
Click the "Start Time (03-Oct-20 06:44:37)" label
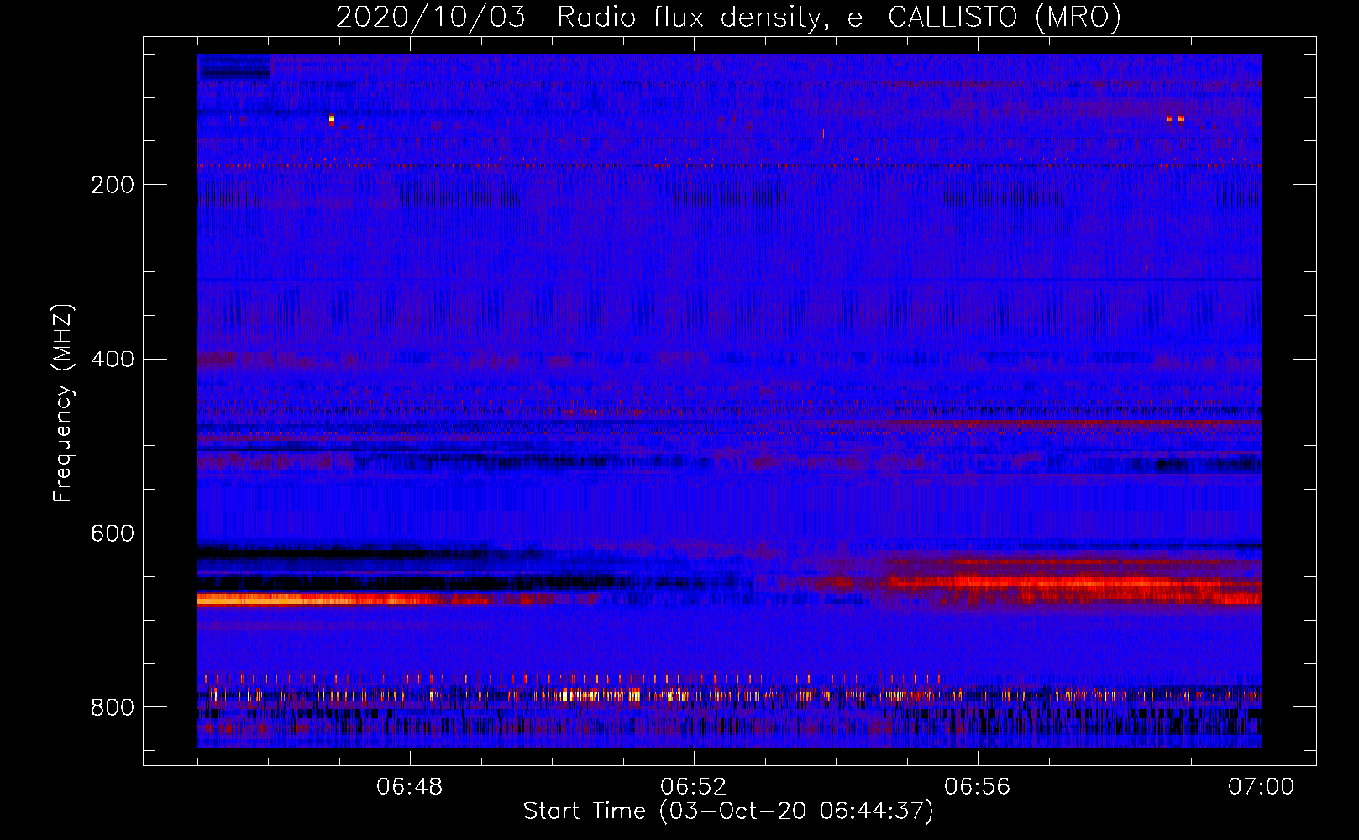coord(728,811)
